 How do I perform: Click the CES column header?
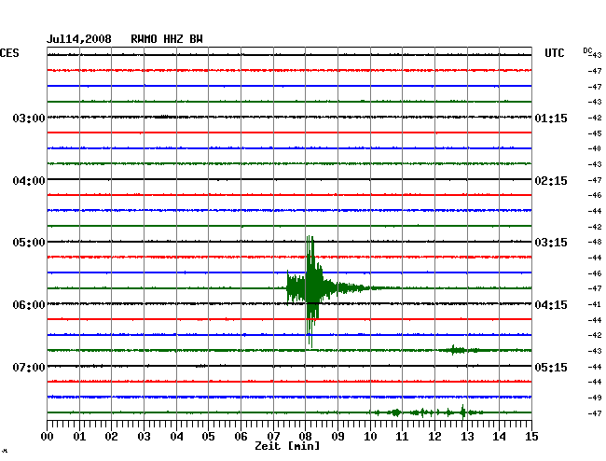(9, 53)
